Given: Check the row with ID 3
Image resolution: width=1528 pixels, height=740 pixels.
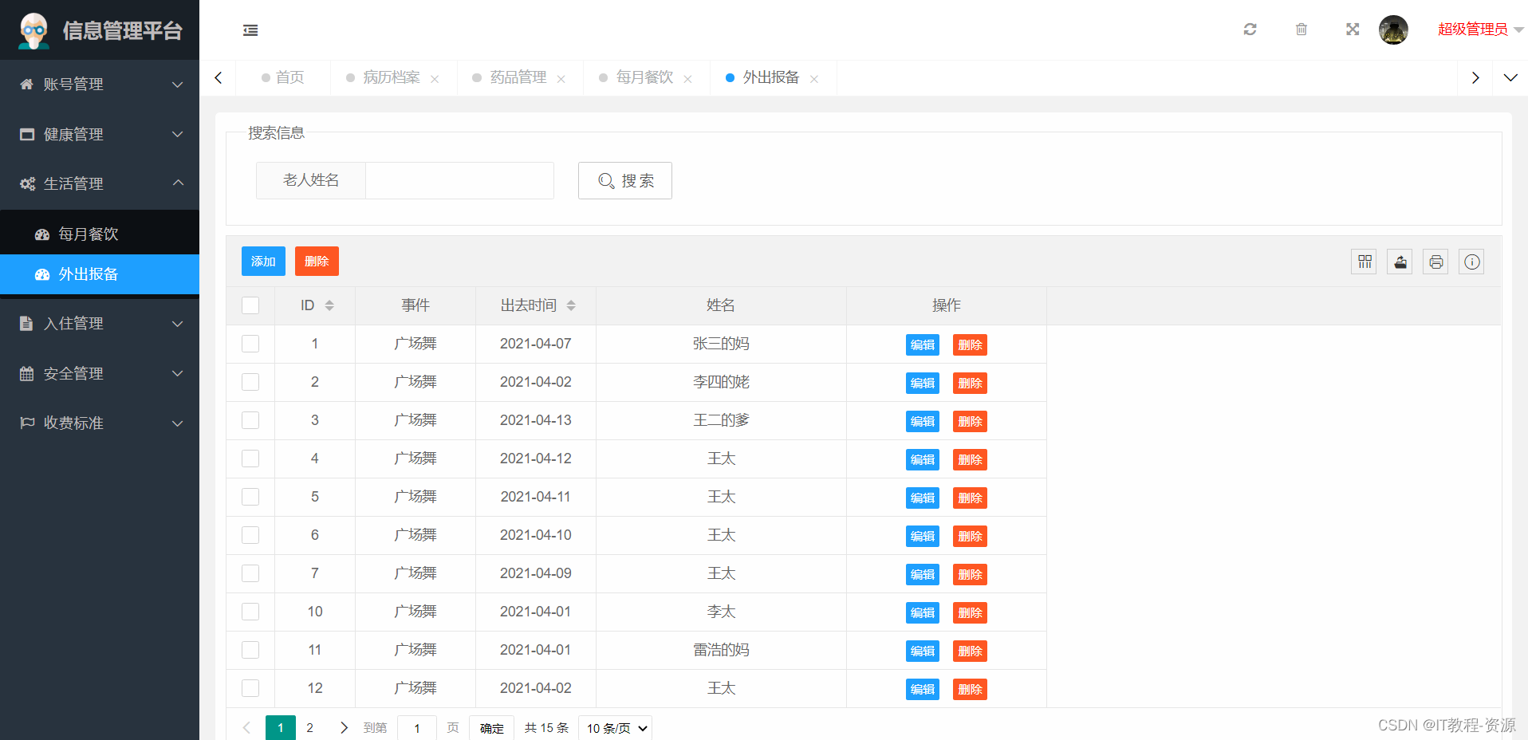Looking at the screenshot, I should 250,420.
